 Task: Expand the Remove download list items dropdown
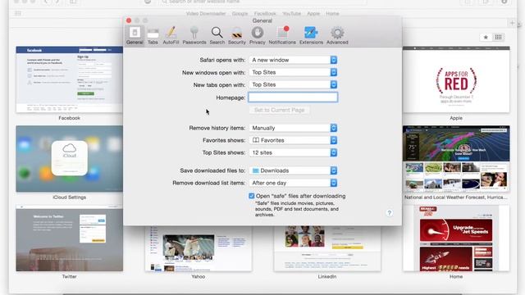click(293, 183)
